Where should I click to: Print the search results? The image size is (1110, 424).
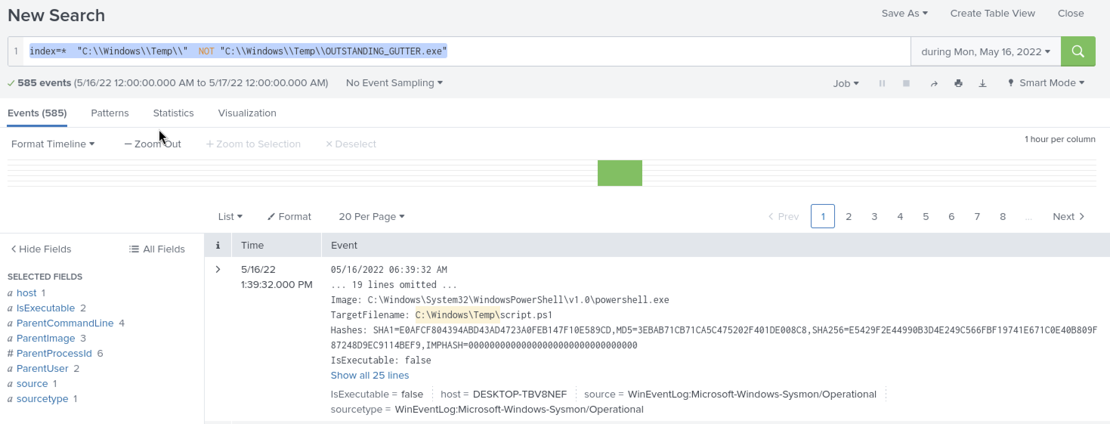958,83
